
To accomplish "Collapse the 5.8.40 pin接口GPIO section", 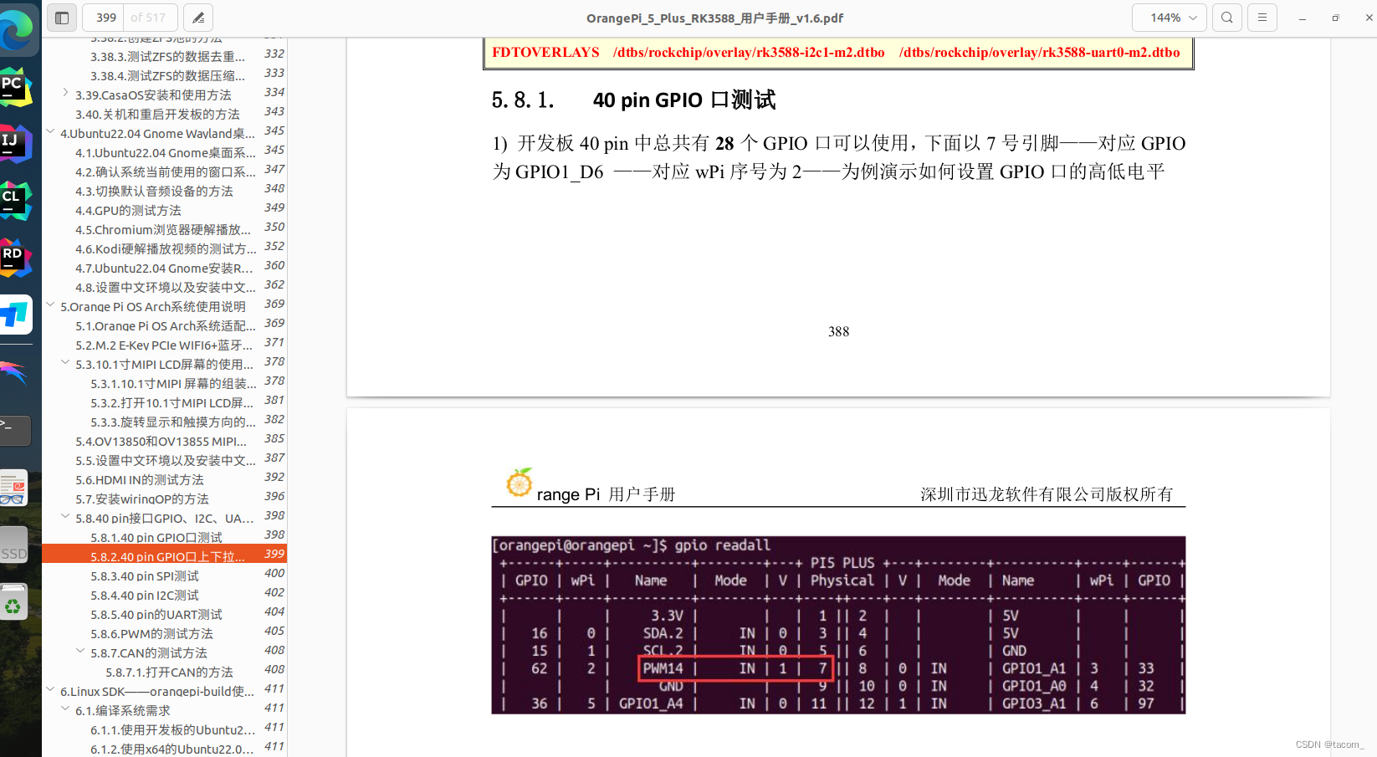I will pos(65,516).
